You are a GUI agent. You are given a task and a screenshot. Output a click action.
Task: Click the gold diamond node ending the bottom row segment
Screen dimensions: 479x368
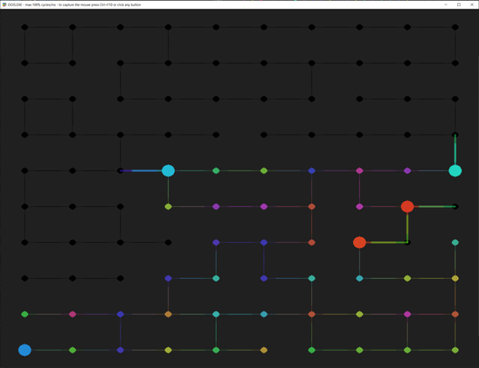[264, 350]
